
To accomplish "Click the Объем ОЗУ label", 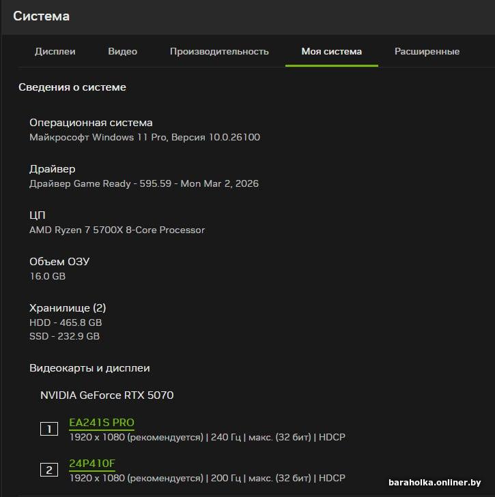I will (59, 262).
